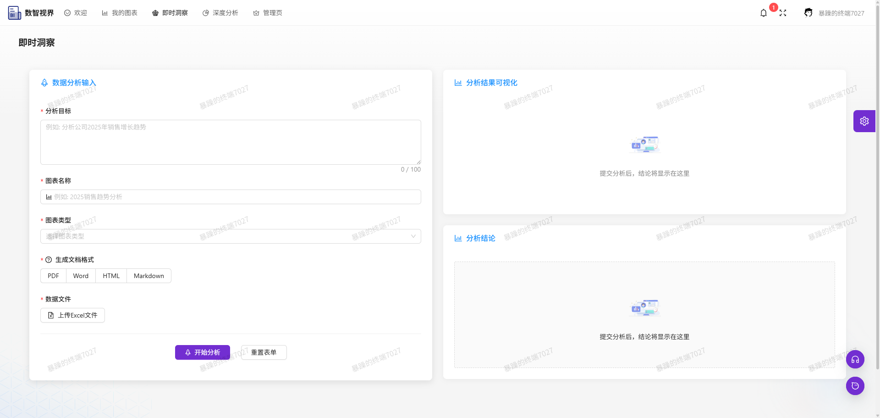Click the round purple button below headset
This screenshot has height=418, width=880.
point(855,386)
